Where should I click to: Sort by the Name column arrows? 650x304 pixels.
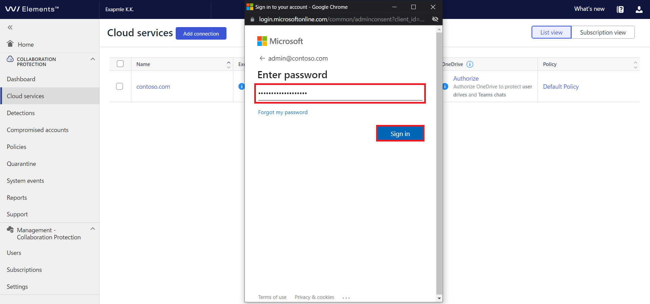pos(229,64)
